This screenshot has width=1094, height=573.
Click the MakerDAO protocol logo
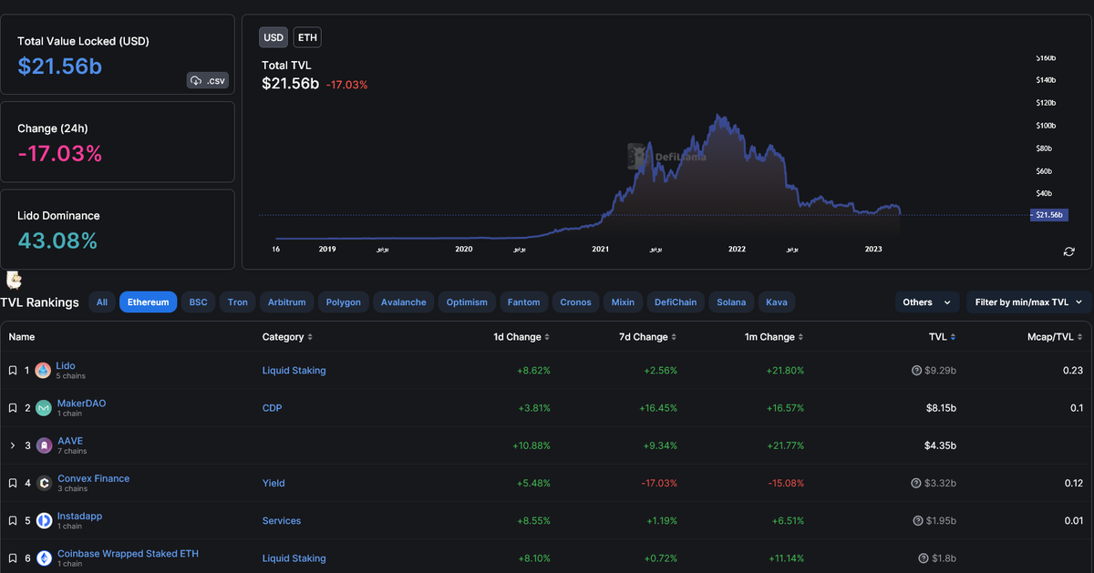(44, 409)
